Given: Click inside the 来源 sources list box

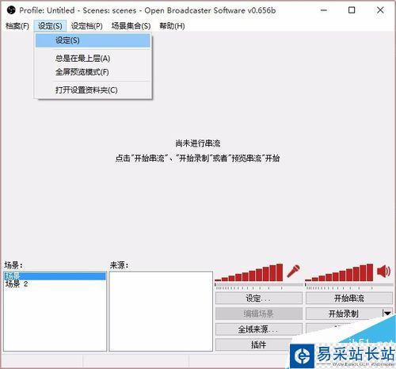Looking at the screenshot, I should (161, 311).
